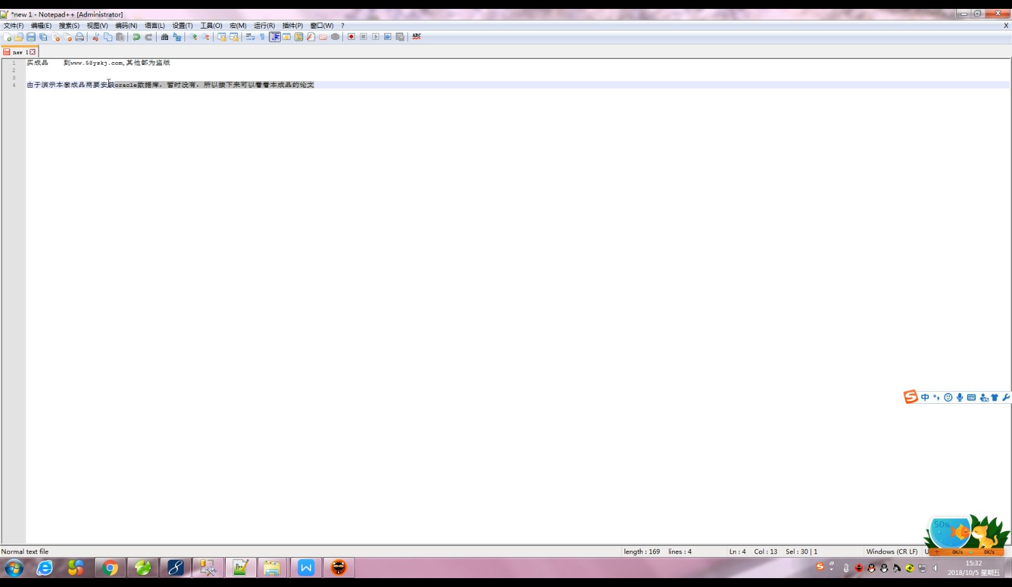1012x587 pixels.
Task: Click the grey monitoring icon in toolbar
Action: [335, 37]
